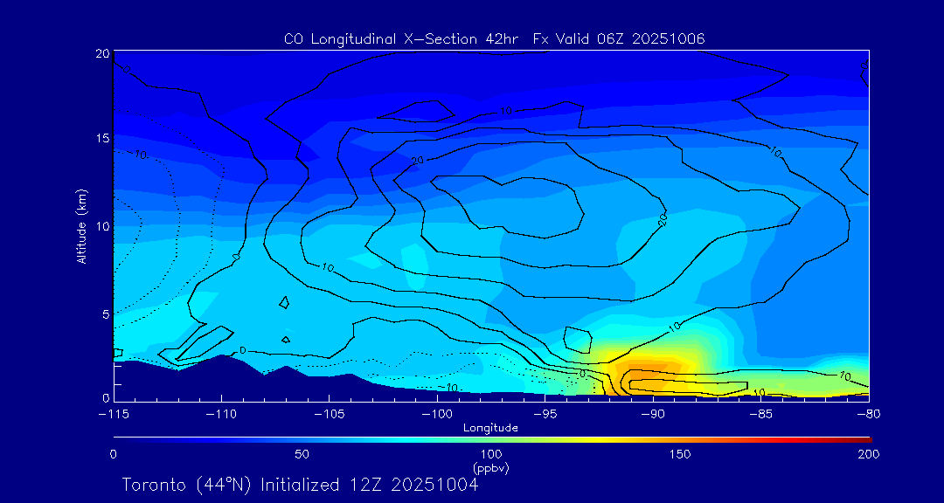Click the "Longitude" x-axis label
Viewport: 944px width, 503px height.
(x=490, y=428)
